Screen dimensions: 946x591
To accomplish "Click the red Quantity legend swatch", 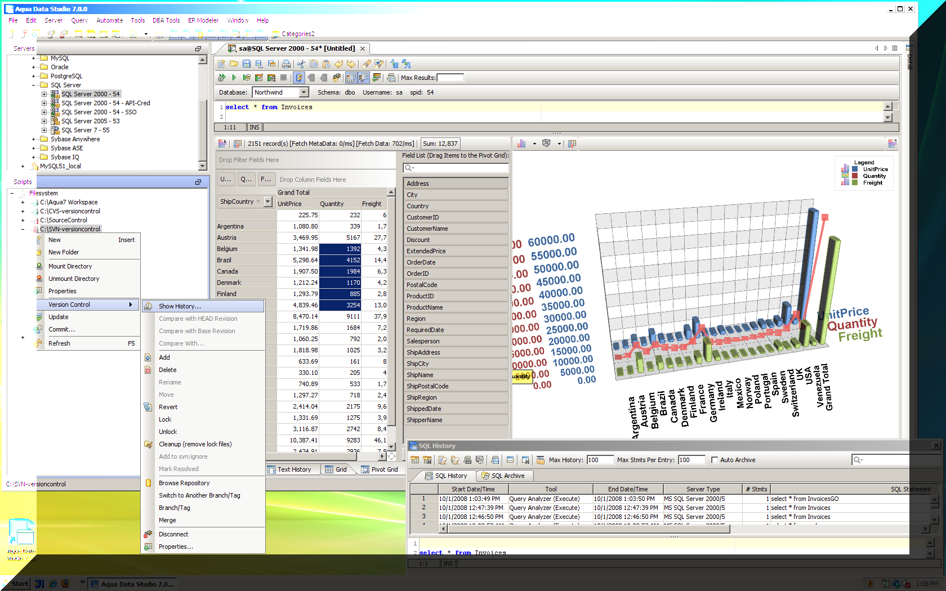I will (855, 176).
